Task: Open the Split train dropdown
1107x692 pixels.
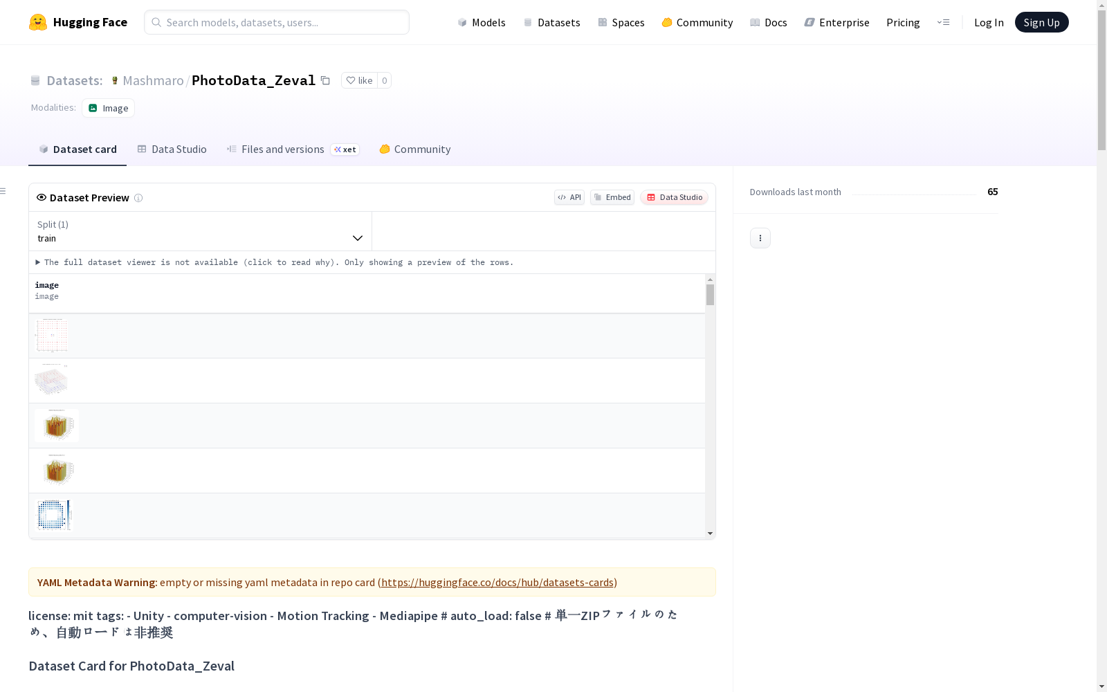Action: (200, 231)
